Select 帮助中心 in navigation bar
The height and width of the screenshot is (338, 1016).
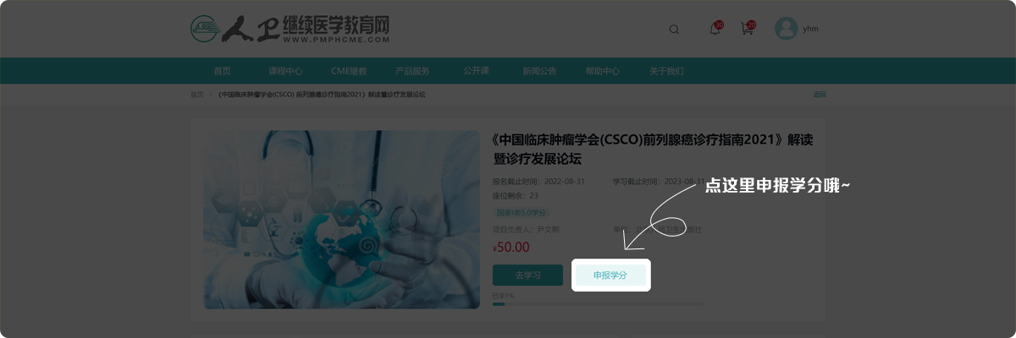(603, 71)
